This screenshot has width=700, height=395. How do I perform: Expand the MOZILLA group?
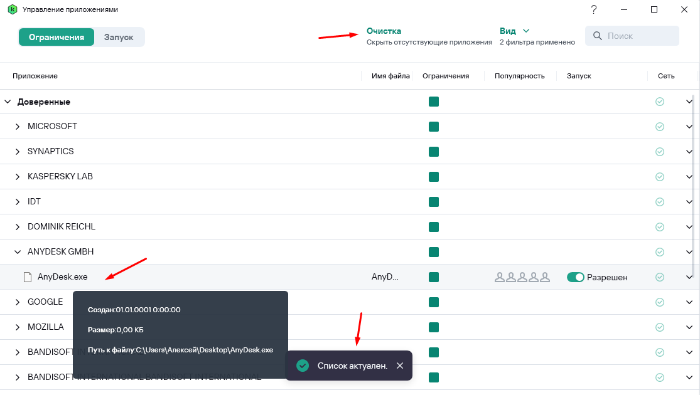tap(18, 327)
